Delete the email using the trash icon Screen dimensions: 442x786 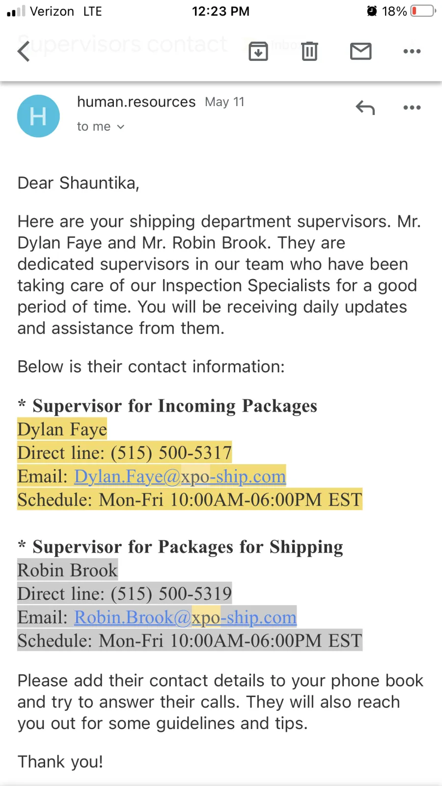coord(309,51)
